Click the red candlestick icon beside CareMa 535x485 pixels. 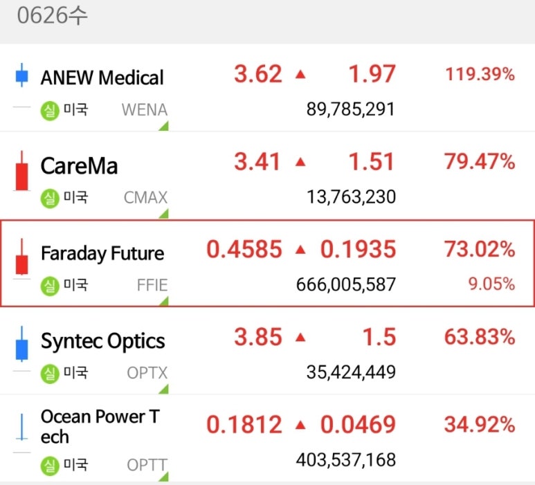[22, 171]
